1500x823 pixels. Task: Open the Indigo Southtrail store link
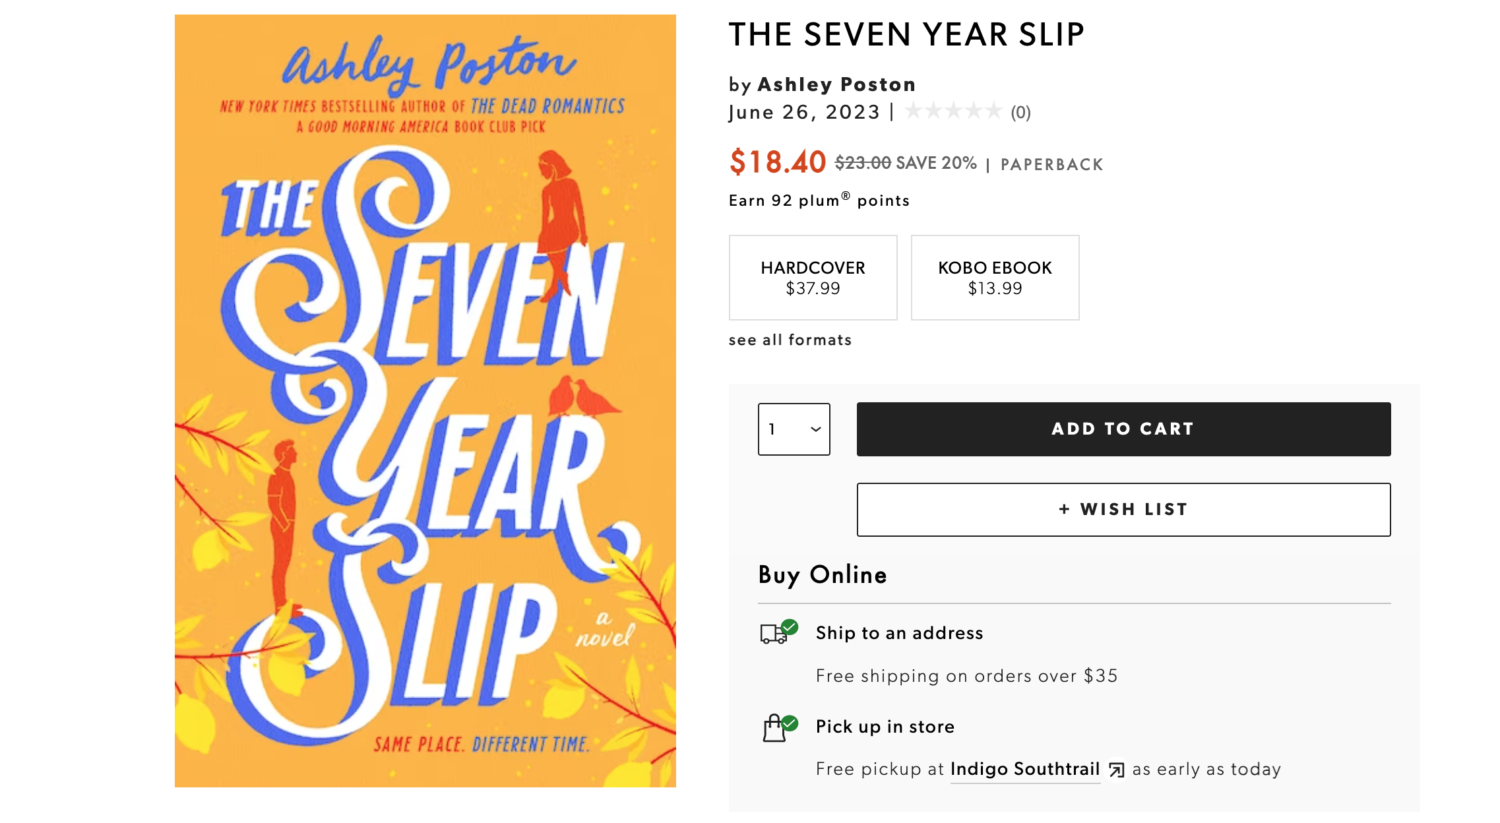click(1024, 770)
